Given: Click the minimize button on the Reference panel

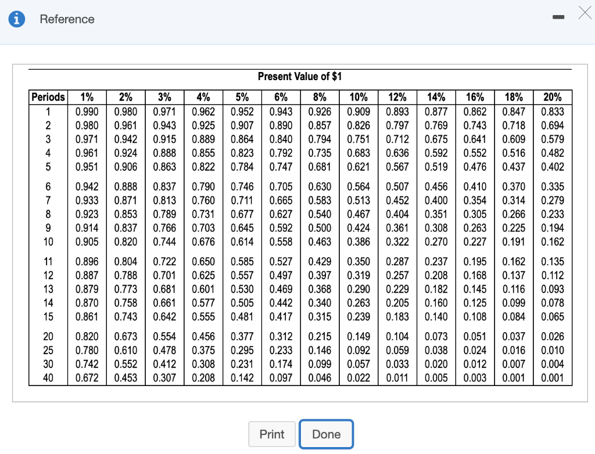Looking at the screenshot, I should (x=558, y=17).
